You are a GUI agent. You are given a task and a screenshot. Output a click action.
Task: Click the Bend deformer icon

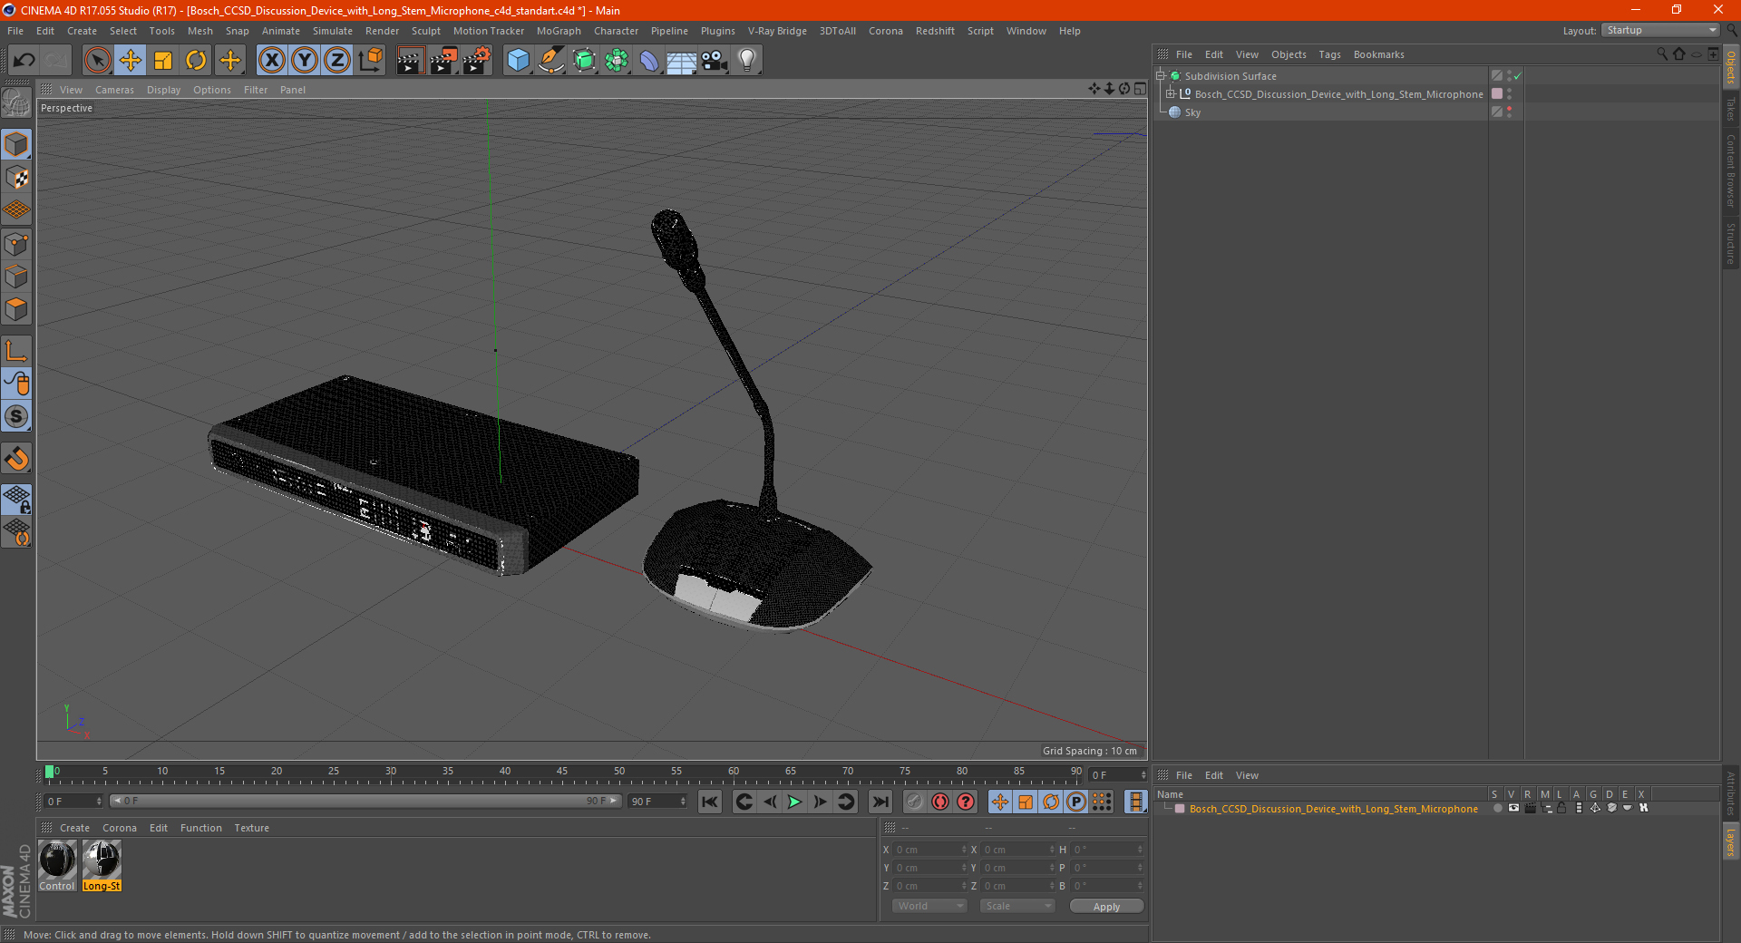[x=649, y=61]
